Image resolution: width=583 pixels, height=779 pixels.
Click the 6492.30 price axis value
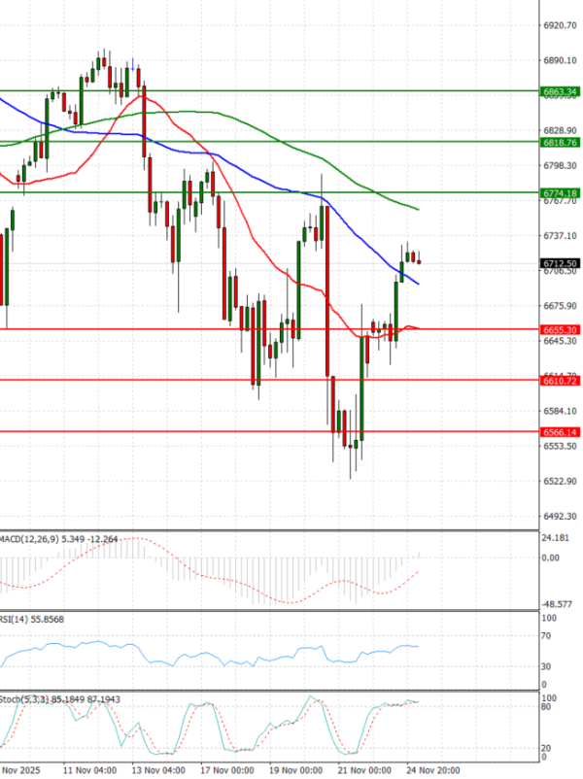click(559, 517)
